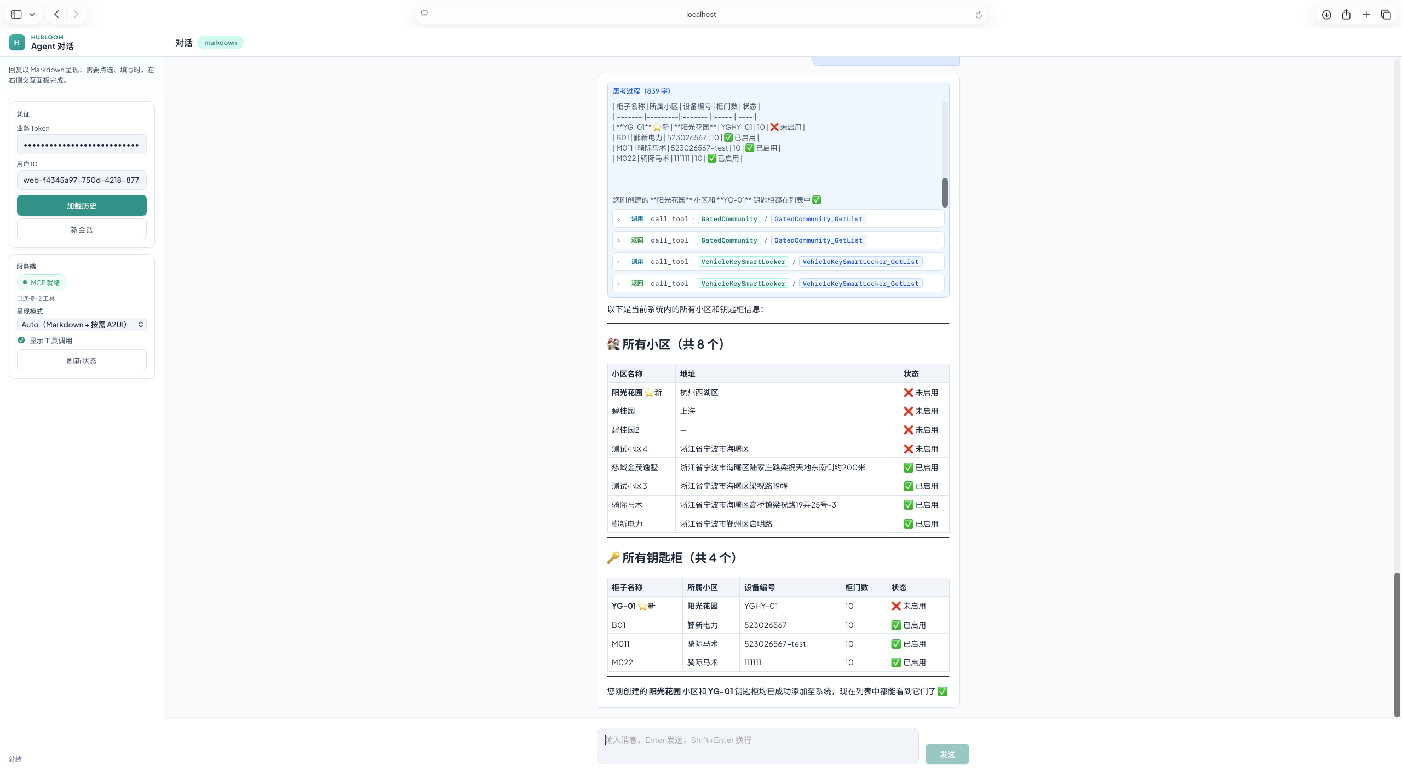1402x772 pixels.
Task: Click the 杭州西湖区 address cell
Action: coord(787,393)
